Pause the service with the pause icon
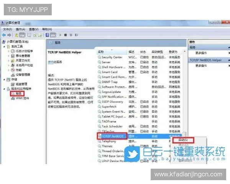 (71, 35)
